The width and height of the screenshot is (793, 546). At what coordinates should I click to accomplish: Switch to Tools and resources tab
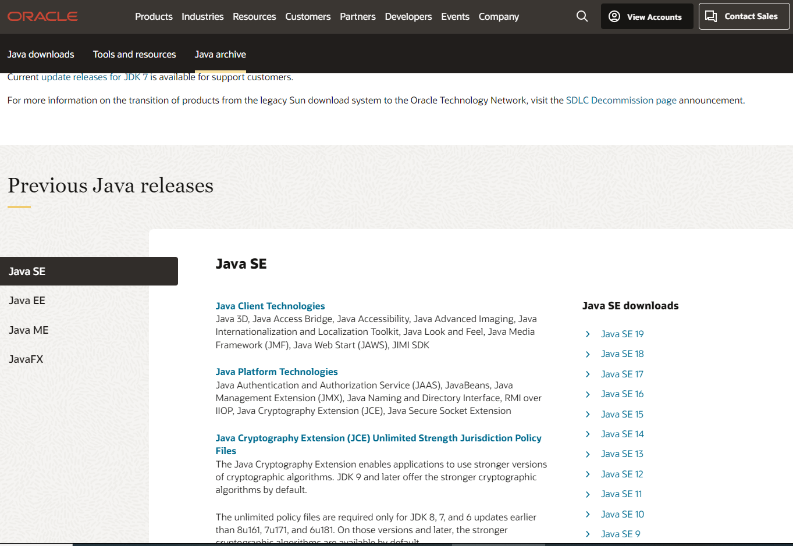[x=134, y=54]
